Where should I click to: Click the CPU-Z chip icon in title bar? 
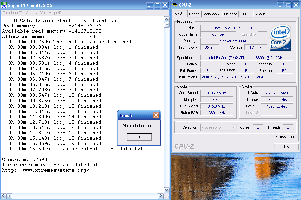[175, 5]
